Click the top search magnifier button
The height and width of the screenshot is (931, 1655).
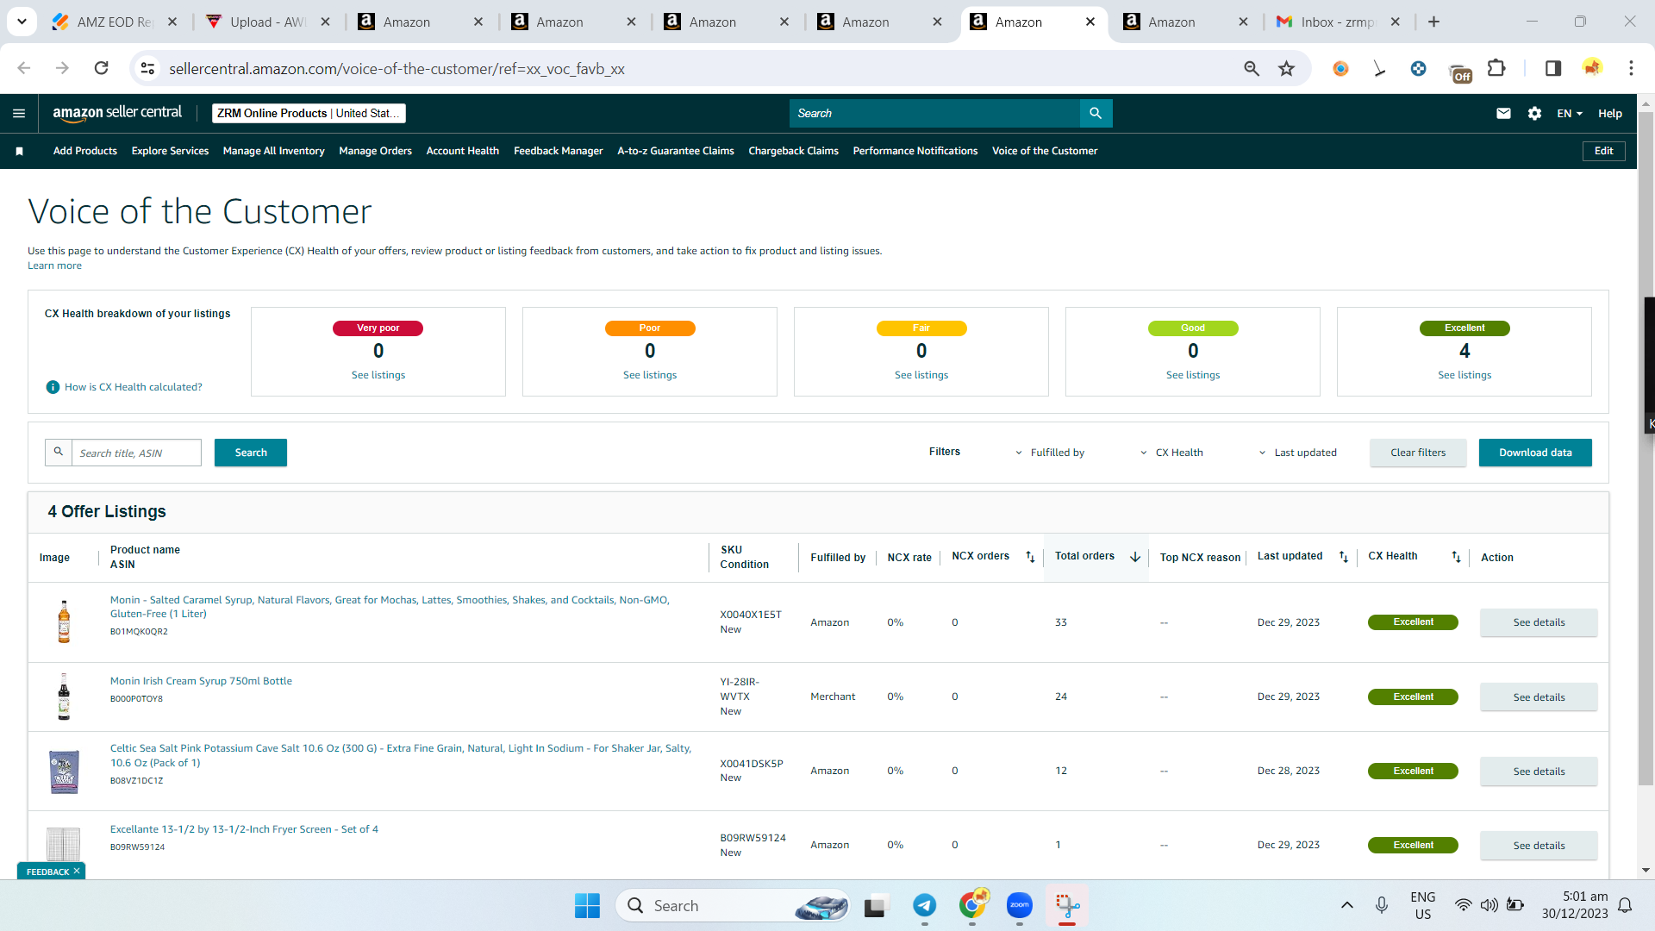(1096, 113)
